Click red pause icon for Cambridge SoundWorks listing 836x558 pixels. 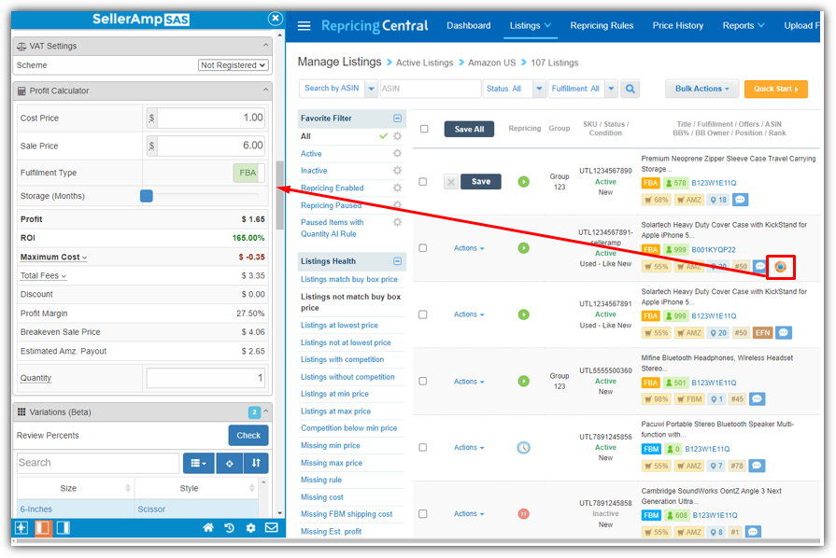524,514
